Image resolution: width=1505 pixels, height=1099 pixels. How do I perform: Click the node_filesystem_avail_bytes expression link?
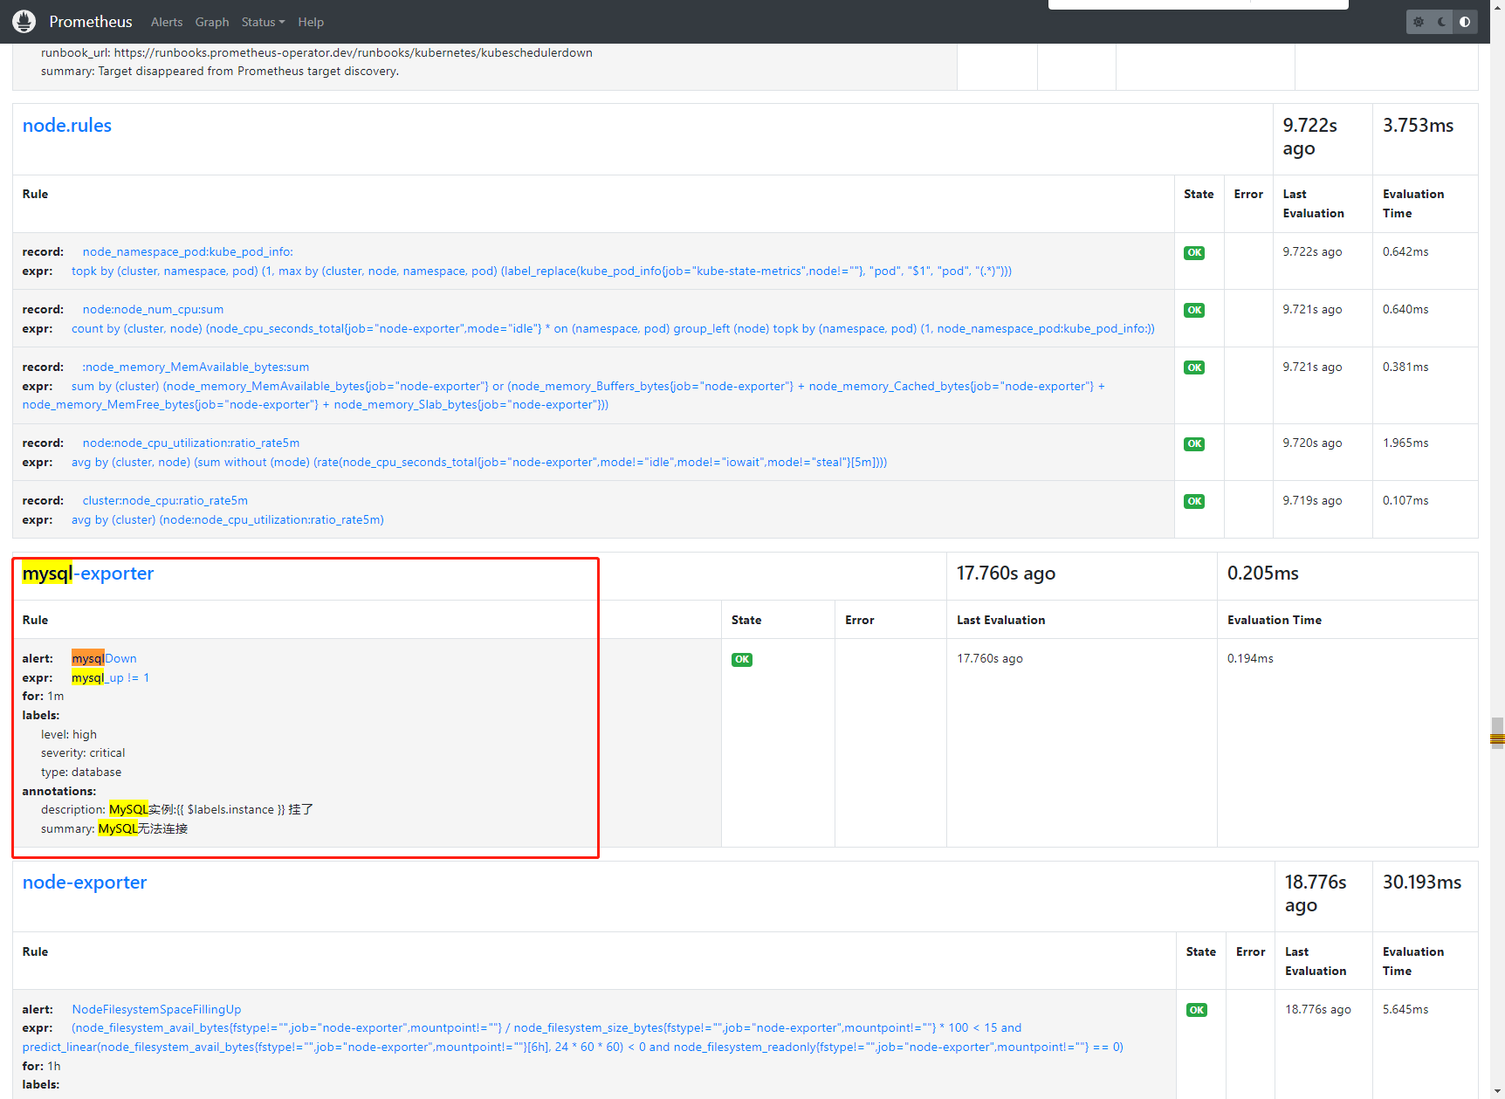573,1038
